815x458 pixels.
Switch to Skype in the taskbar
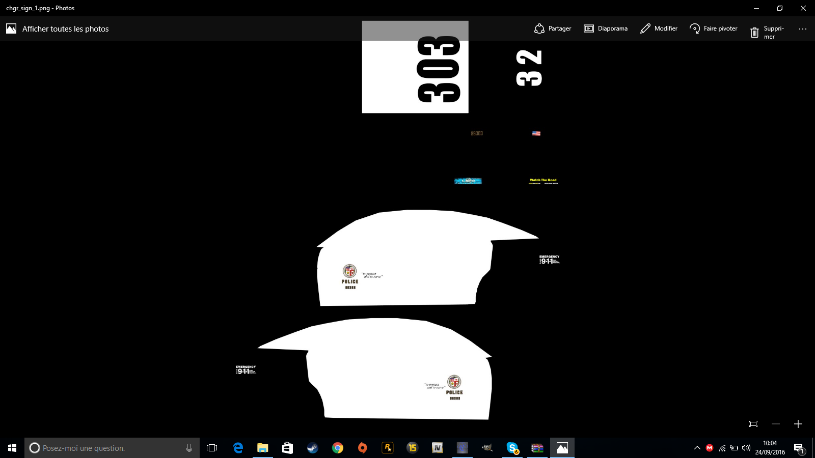pyautogui.click(x=512, y=448)
